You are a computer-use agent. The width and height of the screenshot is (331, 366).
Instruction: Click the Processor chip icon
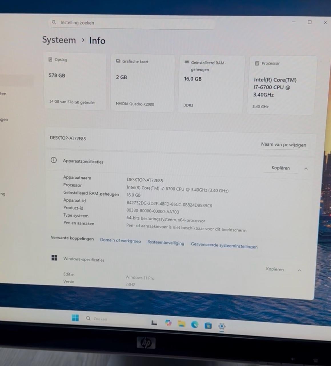coord(257,63)
